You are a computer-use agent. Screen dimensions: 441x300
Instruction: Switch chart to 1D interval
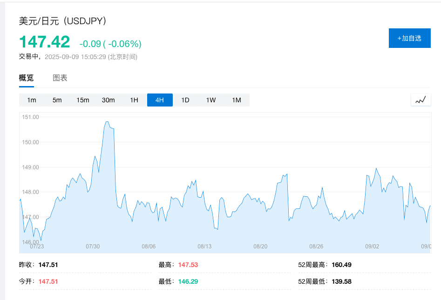[x=185, y=100]
